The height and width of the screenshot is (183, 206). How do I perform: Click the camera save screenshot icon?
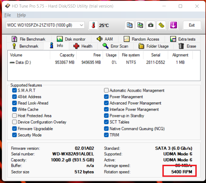click(x=151, y=25)
